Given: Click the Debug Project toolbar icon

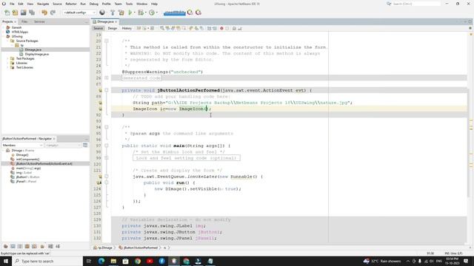Looking at the screenshot, I should pyautogui.click(x=141, y=13).
